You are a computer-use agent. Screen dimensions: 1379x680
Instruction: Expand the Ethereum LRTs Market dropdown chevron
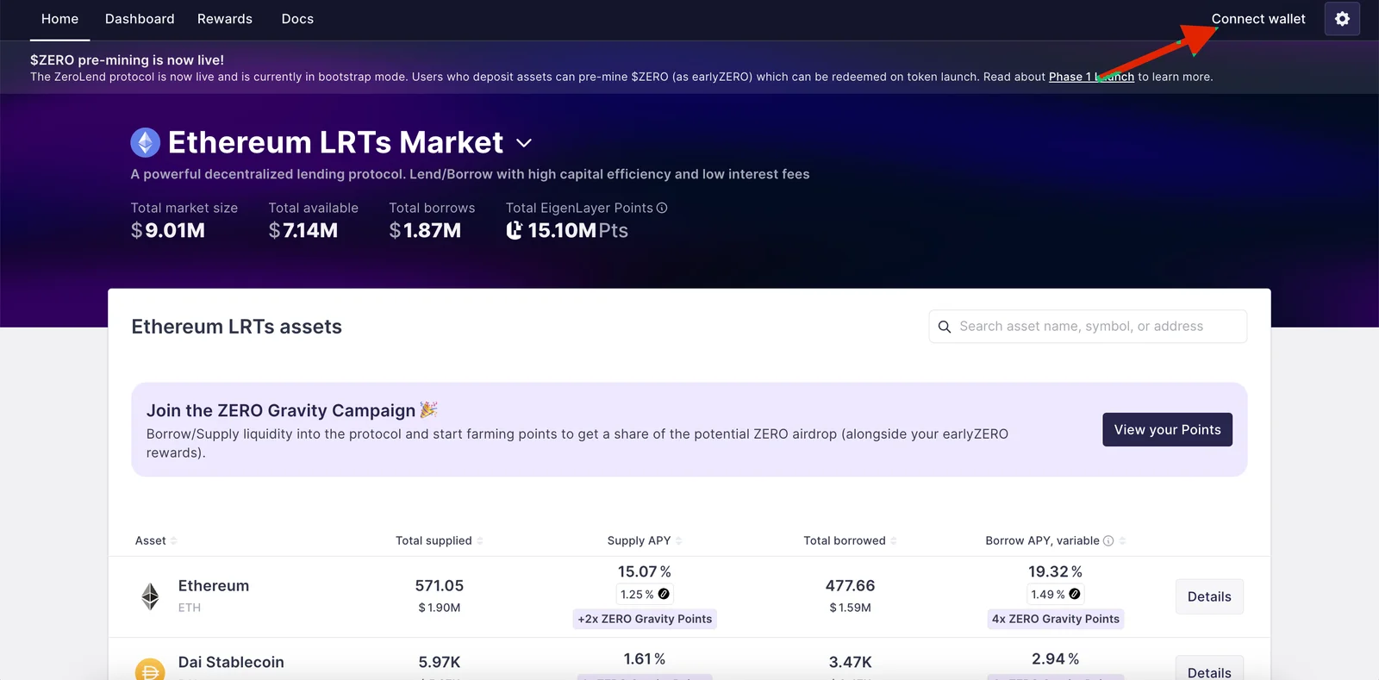click(524, 143)
